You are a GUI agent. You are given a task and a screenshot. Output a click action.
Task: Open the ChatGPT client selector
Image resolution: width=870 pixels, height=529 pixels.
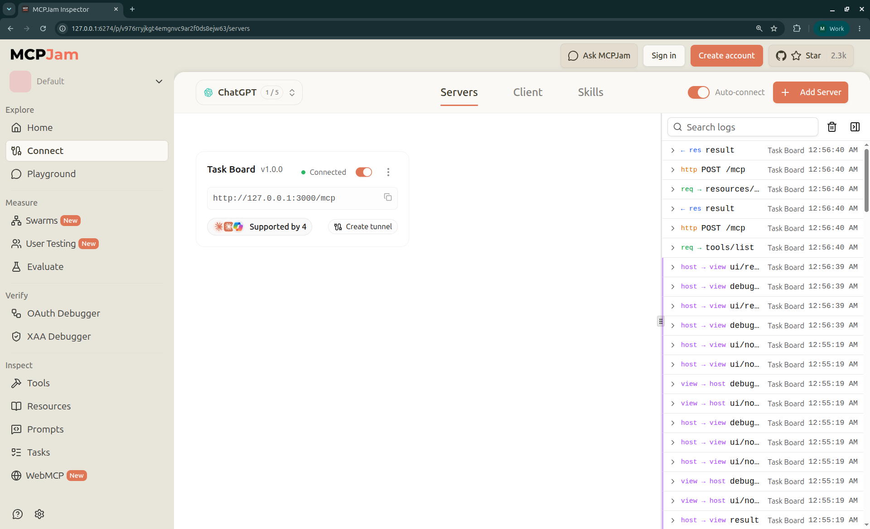(x=249, y=92)
